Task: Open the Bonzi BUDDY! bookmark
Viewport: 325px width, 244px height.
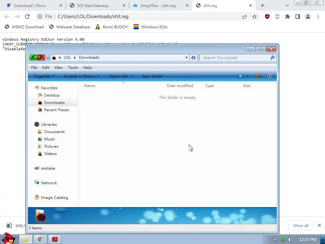Action: click(112, 27)
